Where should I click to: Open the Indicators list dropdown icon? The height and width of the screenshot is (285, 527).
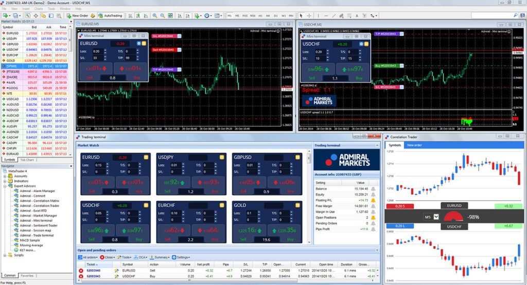click(x=198, y=15)
